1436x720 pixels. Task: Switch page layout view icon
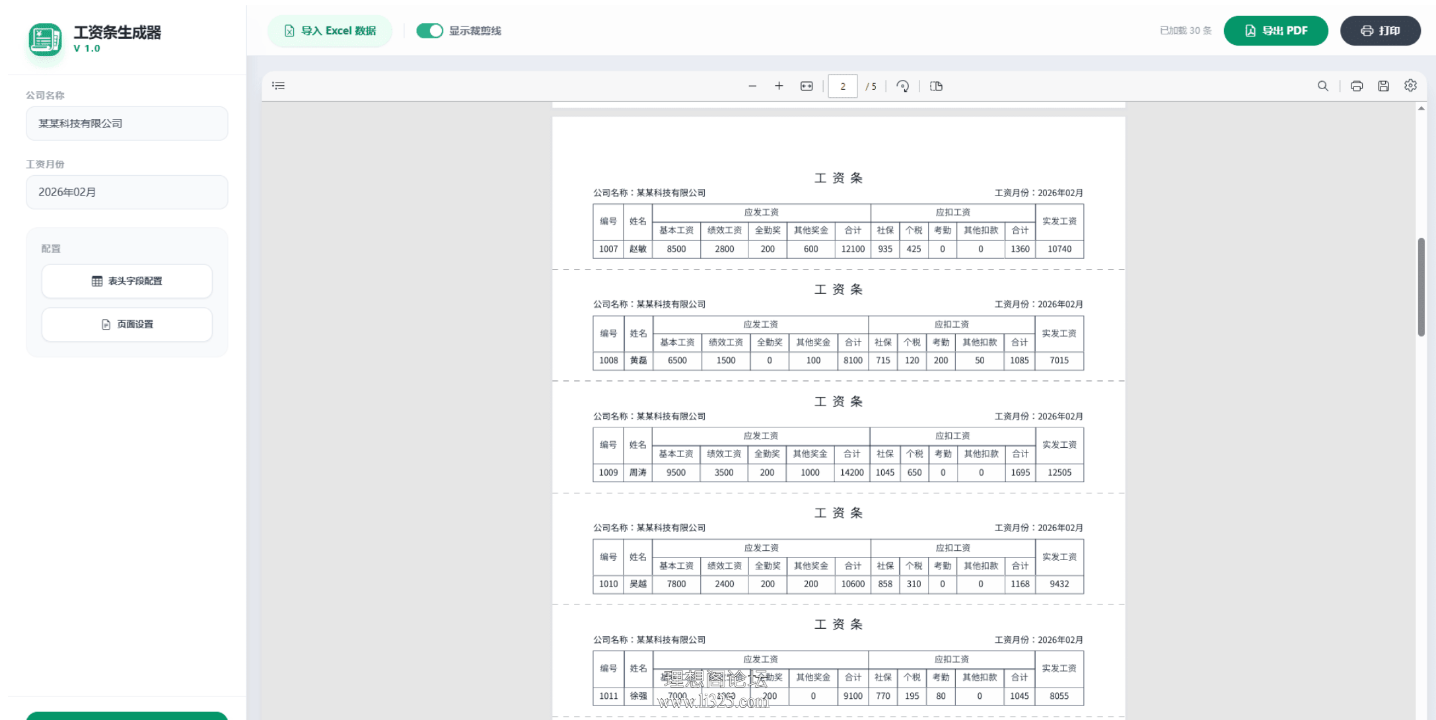pos(936,86)
